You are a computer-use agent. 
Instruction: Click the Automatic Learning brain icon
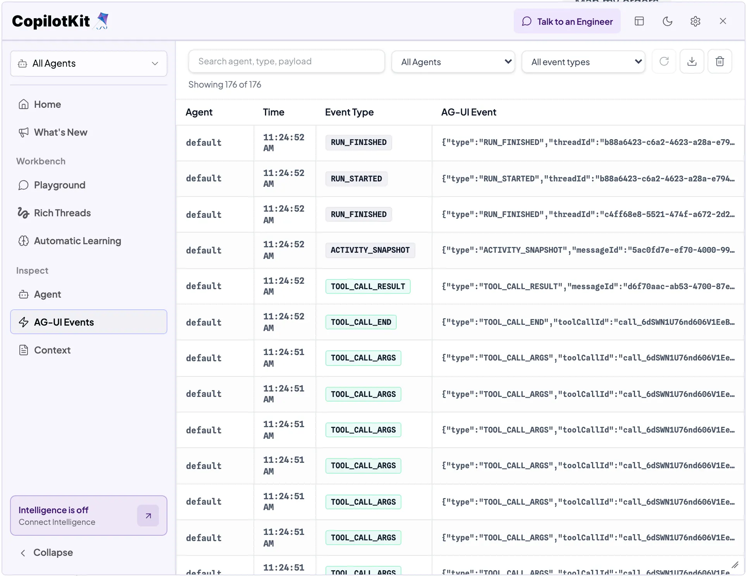[x=24, y=241]
